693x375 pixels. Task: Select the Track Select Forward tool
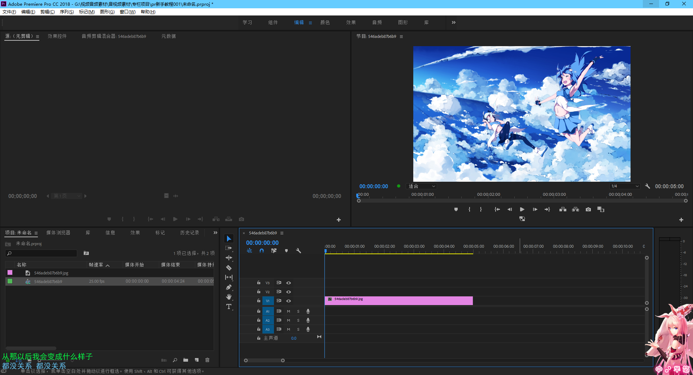click(x=229, y=248)
